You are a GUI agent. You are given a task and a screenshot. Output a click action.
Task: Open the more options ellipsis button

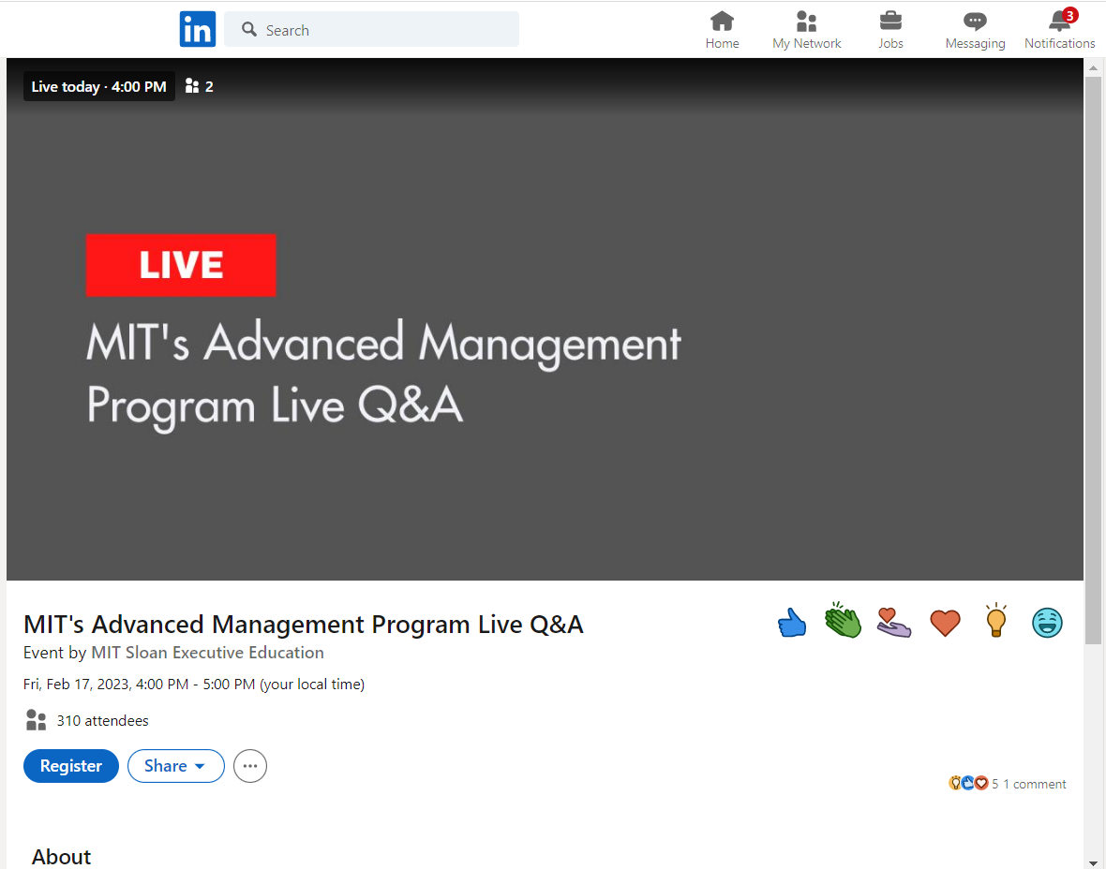click(250, 766)
